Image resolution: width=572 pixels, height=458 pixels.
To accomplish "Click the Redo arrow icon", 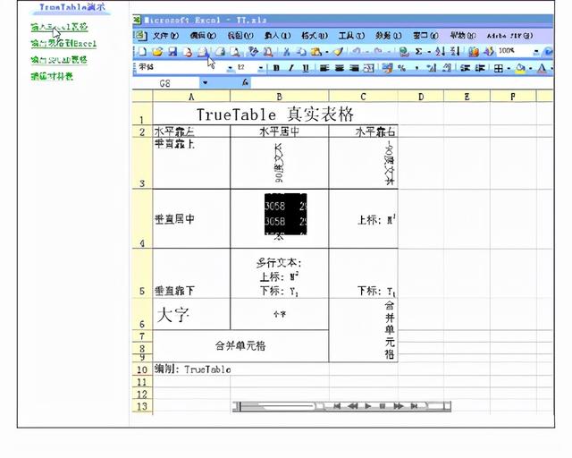I will (x=378, y=52).
